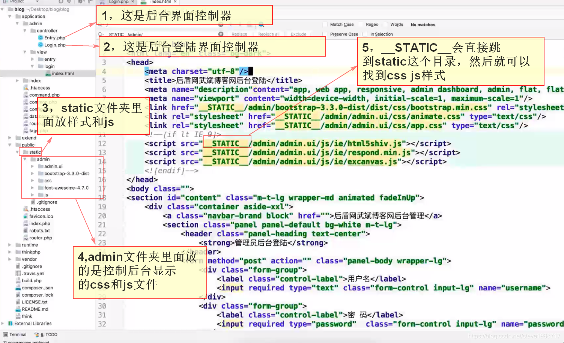The width and height of the screenshot is (564, 343).
Task: Click the Replace all button
Action: coord(269,34)
